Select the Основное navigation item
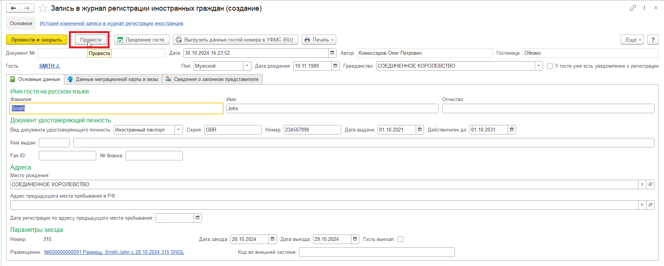Image resolution: width=664 pixels, height=266 pixels. [x=21, y=23]
